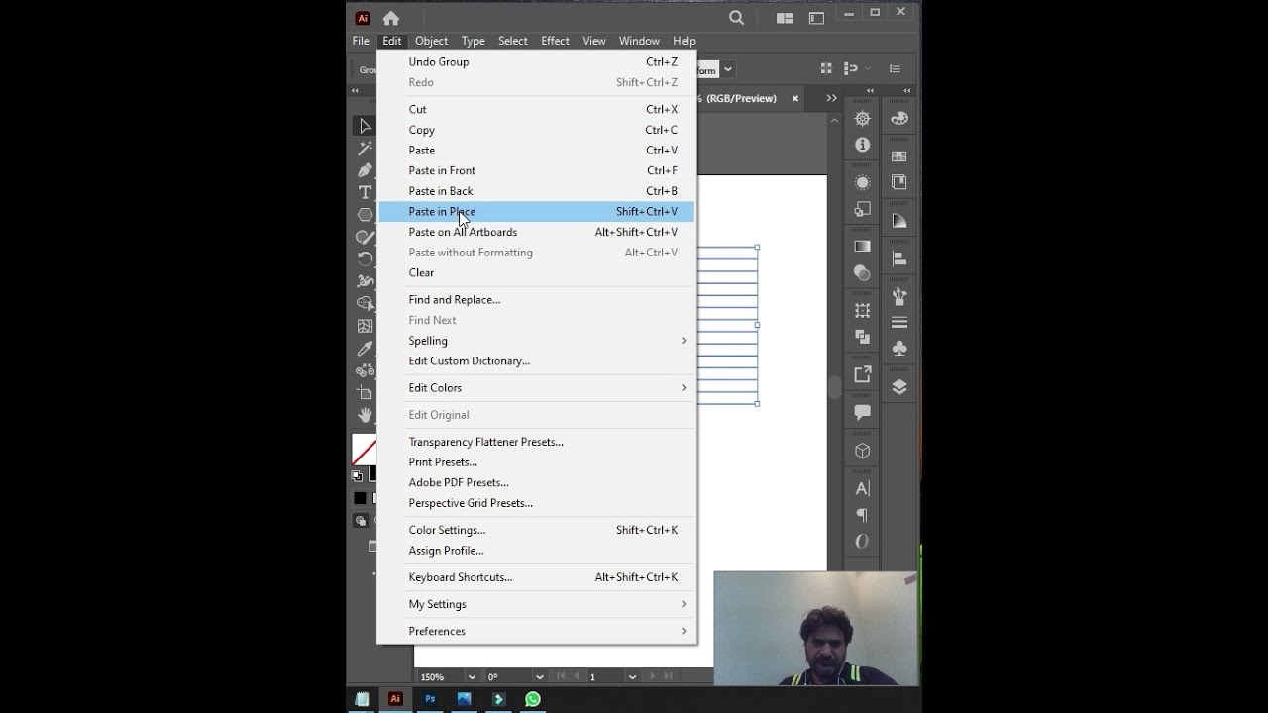Open the Swatches panel icon
Viewport: 1268px width, 713px height.
point(899,156)
